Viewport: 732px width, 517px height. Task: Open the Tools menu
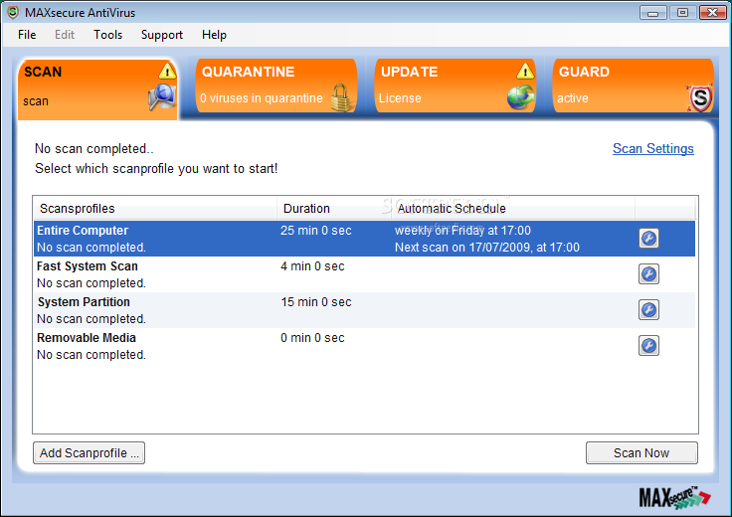tap(107, 35)
